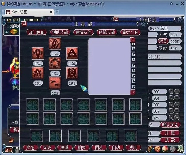Click the computer system icon bottom right

[180, 149]
